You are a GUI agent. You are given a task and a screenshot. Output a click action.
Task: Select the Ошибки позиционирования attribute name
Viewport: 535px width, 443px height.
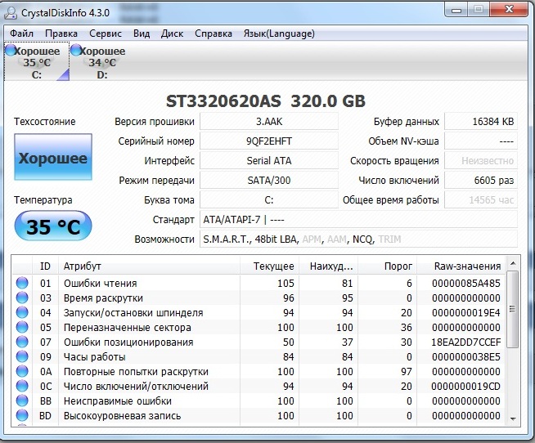[x=128, y=342]
